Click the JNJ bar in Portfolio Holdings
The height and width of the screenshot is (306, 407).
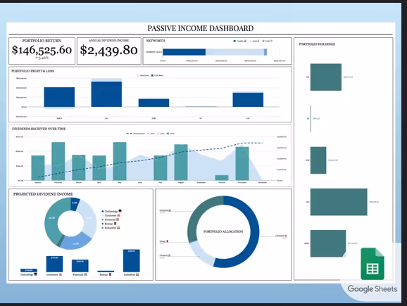click(339, 202)
